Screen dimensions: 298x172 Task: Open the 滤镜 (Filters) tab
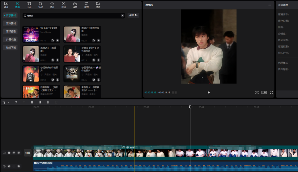point(75,5)
